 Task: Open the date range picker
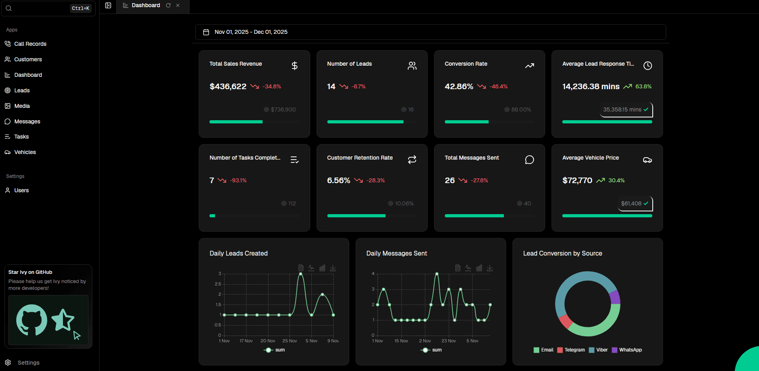coord(251,32)
